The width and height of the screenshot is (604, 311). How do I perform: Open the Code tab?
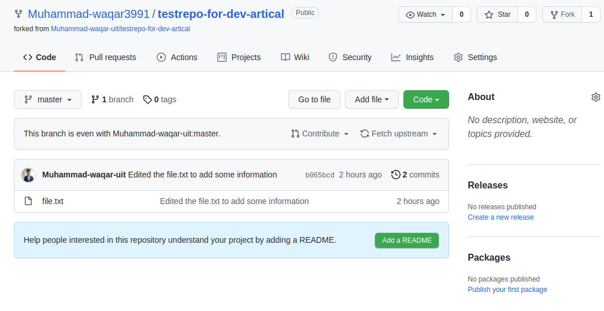[40, 57]
